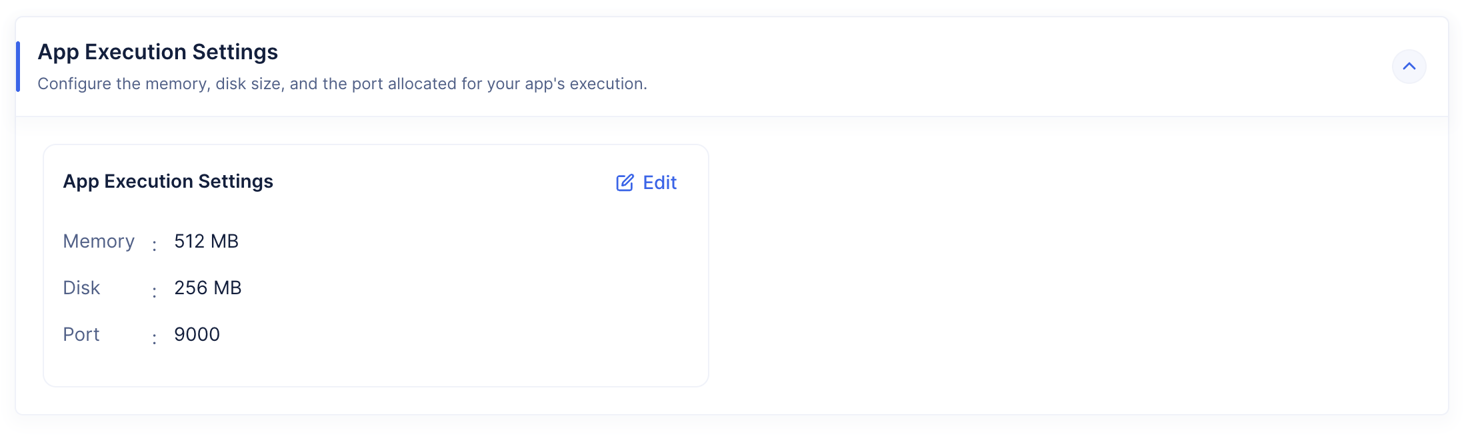Click empty area right of settings card
This screenshot has width=1468, height=446.
tap(1067, 266)
